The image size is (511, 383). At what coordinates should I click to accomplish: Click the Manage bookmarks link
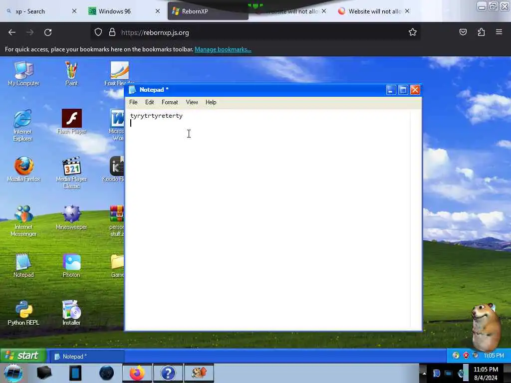click(x=223, y=49)
